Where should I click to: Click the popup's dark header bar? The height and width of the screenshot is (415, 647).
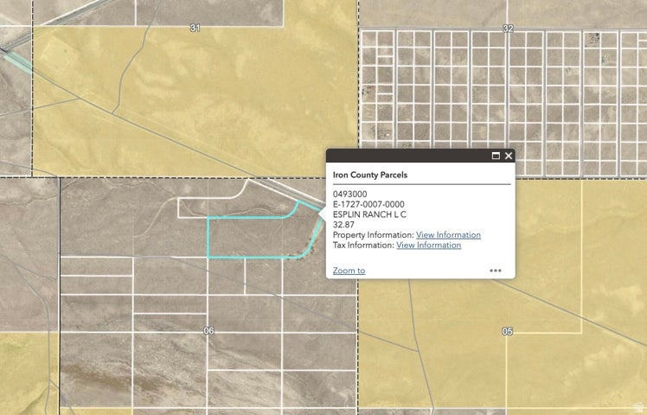[x=407, y=156]
